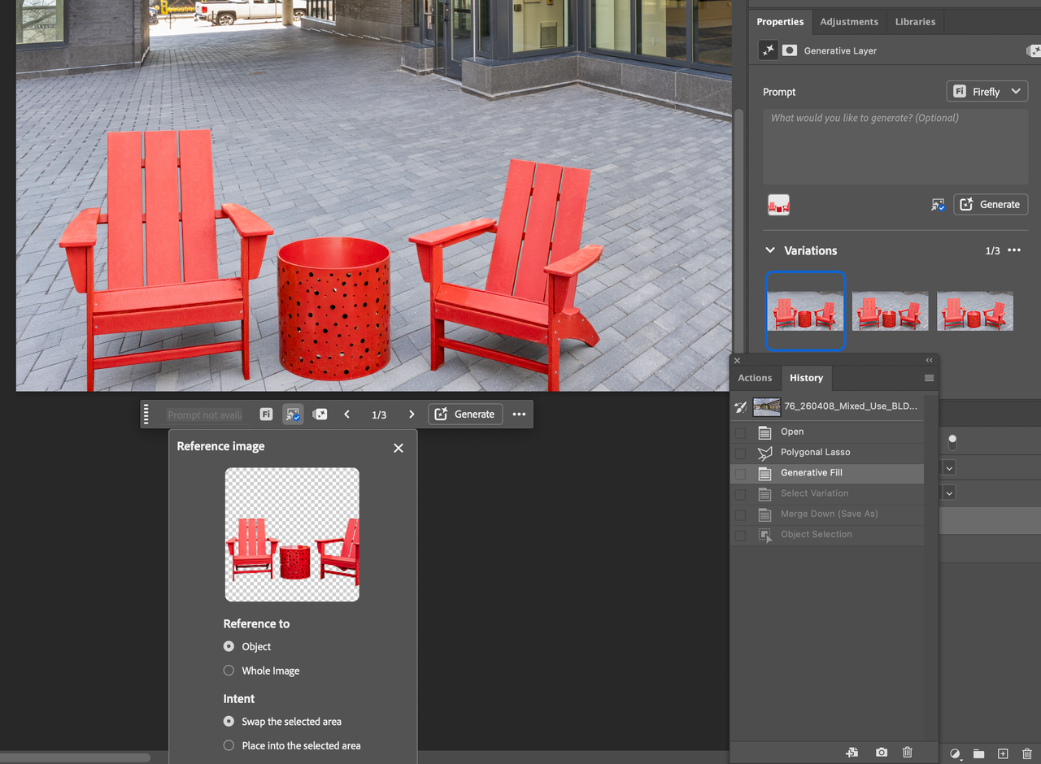Viewport: 1041px width, 764px height.
Task: Toggle the slider knob behind History panel
Action: 952,442
